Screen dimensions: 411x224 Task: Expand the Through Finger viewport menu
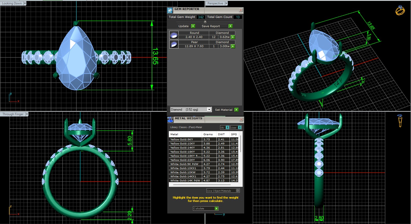27,114
